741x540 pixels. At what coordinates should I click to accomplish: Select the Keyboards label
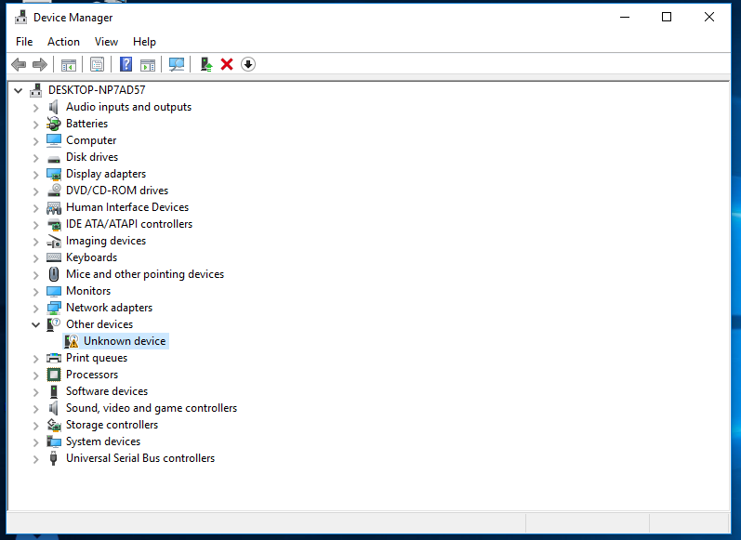coord(92,257)
